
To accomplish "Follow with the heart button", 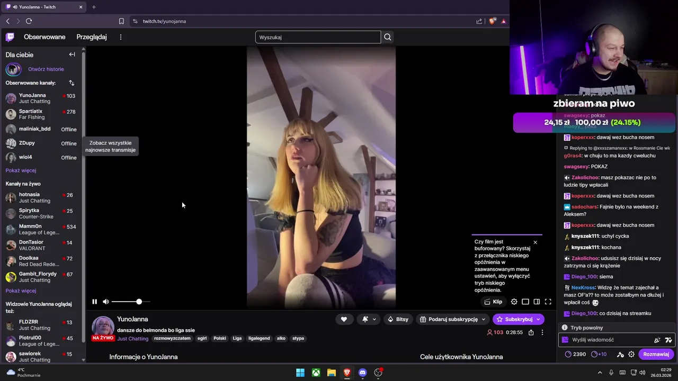I will (x=344, y=319).
